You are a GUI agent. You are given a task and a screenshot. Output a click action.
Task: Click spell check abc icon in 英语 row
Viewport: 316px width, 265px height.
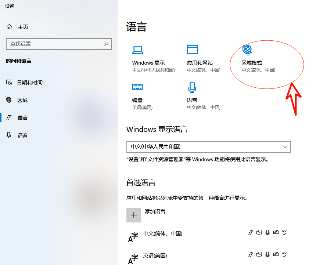(x=284, y=254)
